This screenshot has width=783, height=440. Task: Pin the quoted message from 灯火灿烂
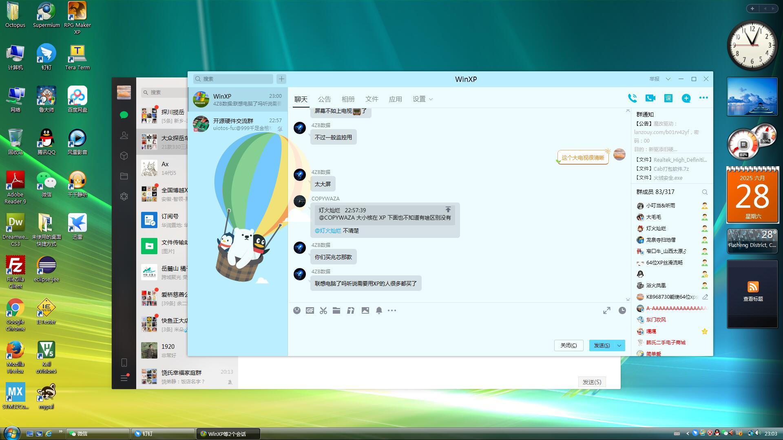[448, 210]
